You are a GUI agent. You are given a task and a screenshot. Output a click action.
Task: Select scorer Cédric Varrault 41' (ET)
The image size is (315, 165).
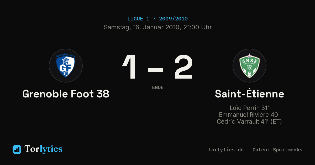(x=249, y=122)
